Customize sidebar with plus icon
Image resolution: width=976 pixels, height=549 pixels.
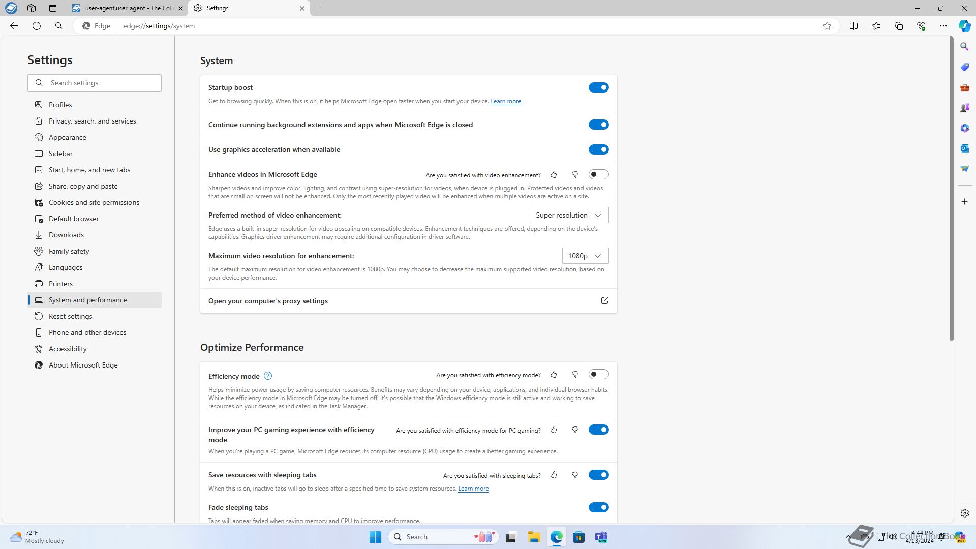tap(964, 202)
